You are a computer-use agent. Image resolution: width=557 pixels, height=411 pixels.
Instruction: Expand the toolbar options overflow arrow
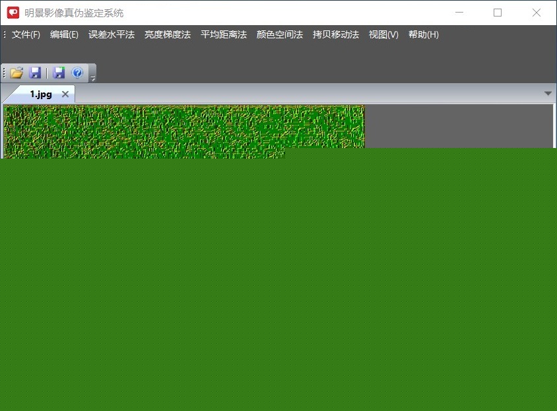92,78
